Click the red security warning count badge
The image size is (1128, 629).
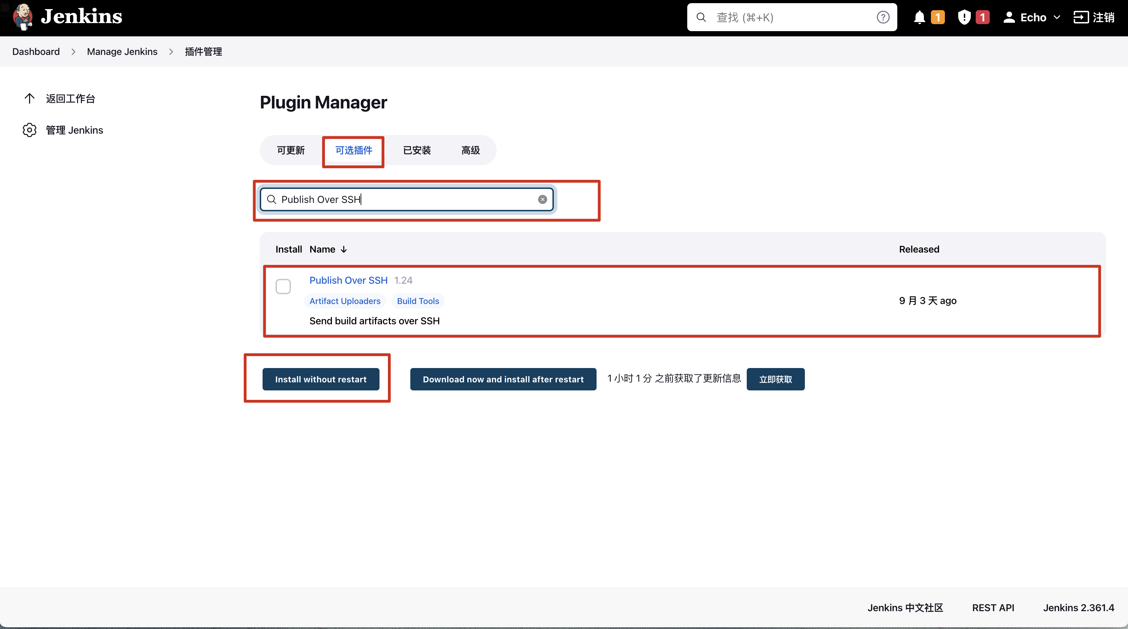983,17
